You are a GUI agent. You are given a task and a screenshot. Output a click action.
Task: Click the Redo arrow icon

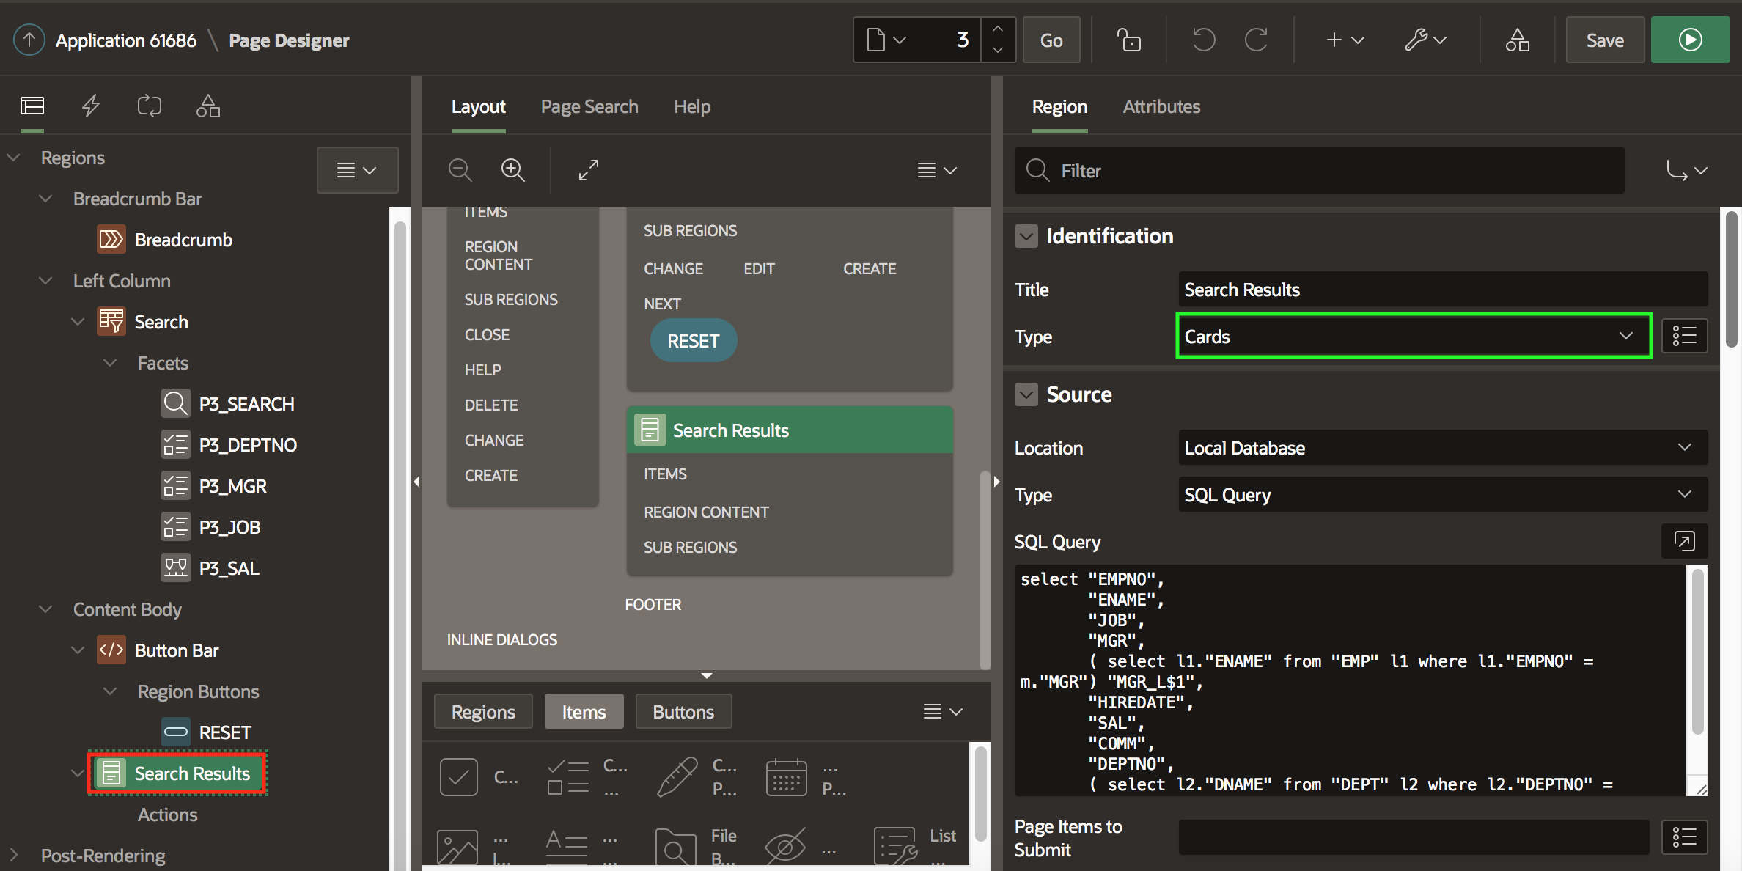click(1257, 40)
